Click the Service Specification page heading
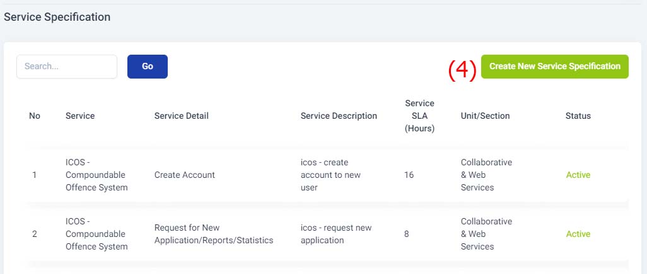Screen dimensions: 647x274 tap(57, 17)
